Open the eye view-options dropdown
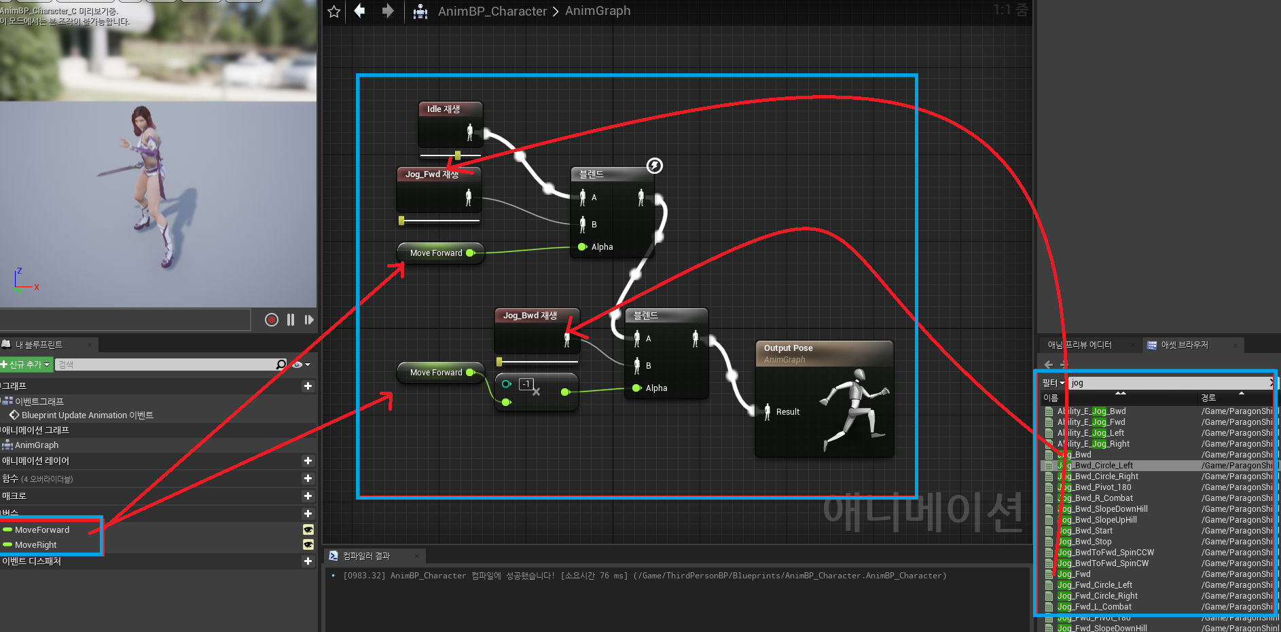 [301, 365]
